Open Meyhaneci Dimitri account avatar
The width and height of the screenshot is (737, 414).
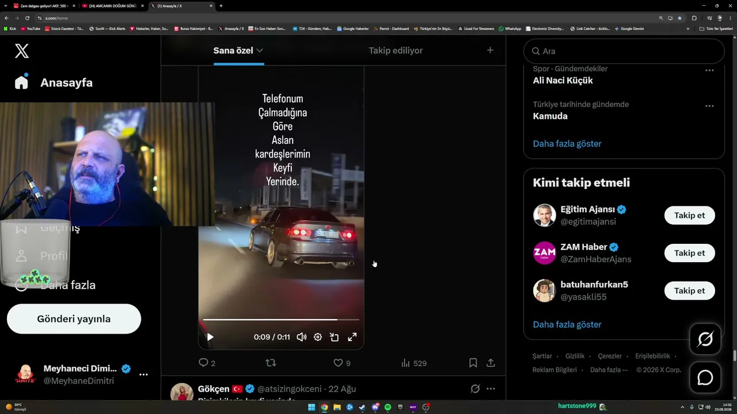pos(24,374)
